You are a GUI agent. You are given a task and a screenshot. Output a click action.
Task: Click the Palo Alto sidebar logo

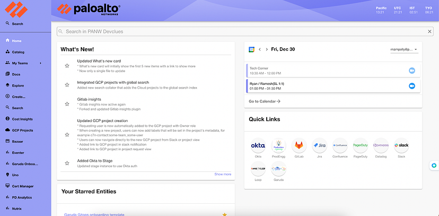tap(16, 9)
